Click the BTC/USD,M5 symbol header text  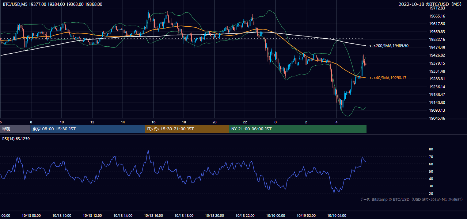(x=53, y=4)
